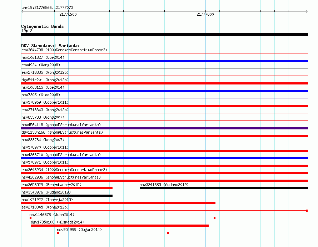Open variant nsv1146876 (John2014)
Image resolution: width=318 pixels, height=247 pixels.
coord(52,215)
